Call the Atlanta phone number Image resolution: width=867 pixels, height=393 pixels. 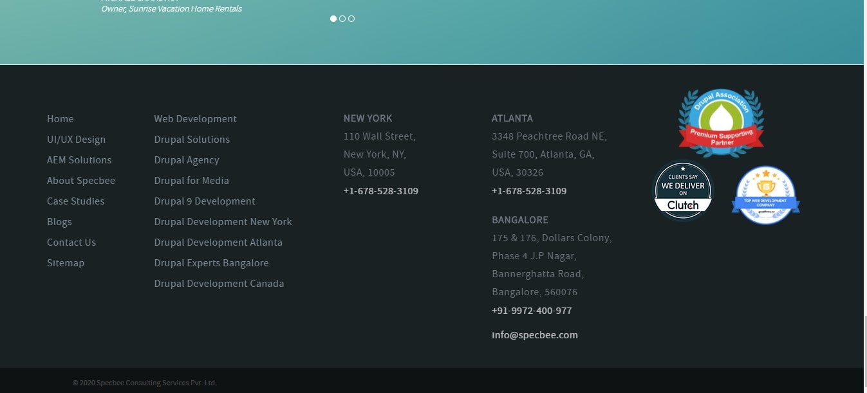pyautogui.click(x=529, y=191)
